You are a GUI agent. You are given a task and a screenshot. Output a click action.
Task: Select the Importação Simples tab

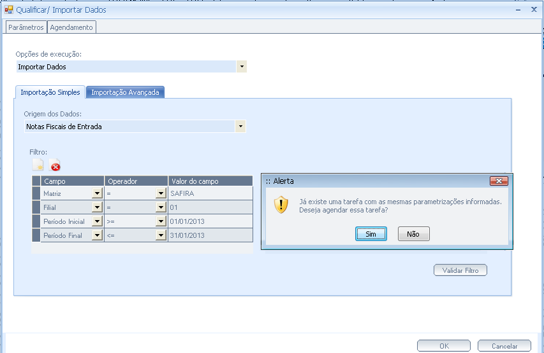point(50,92)
